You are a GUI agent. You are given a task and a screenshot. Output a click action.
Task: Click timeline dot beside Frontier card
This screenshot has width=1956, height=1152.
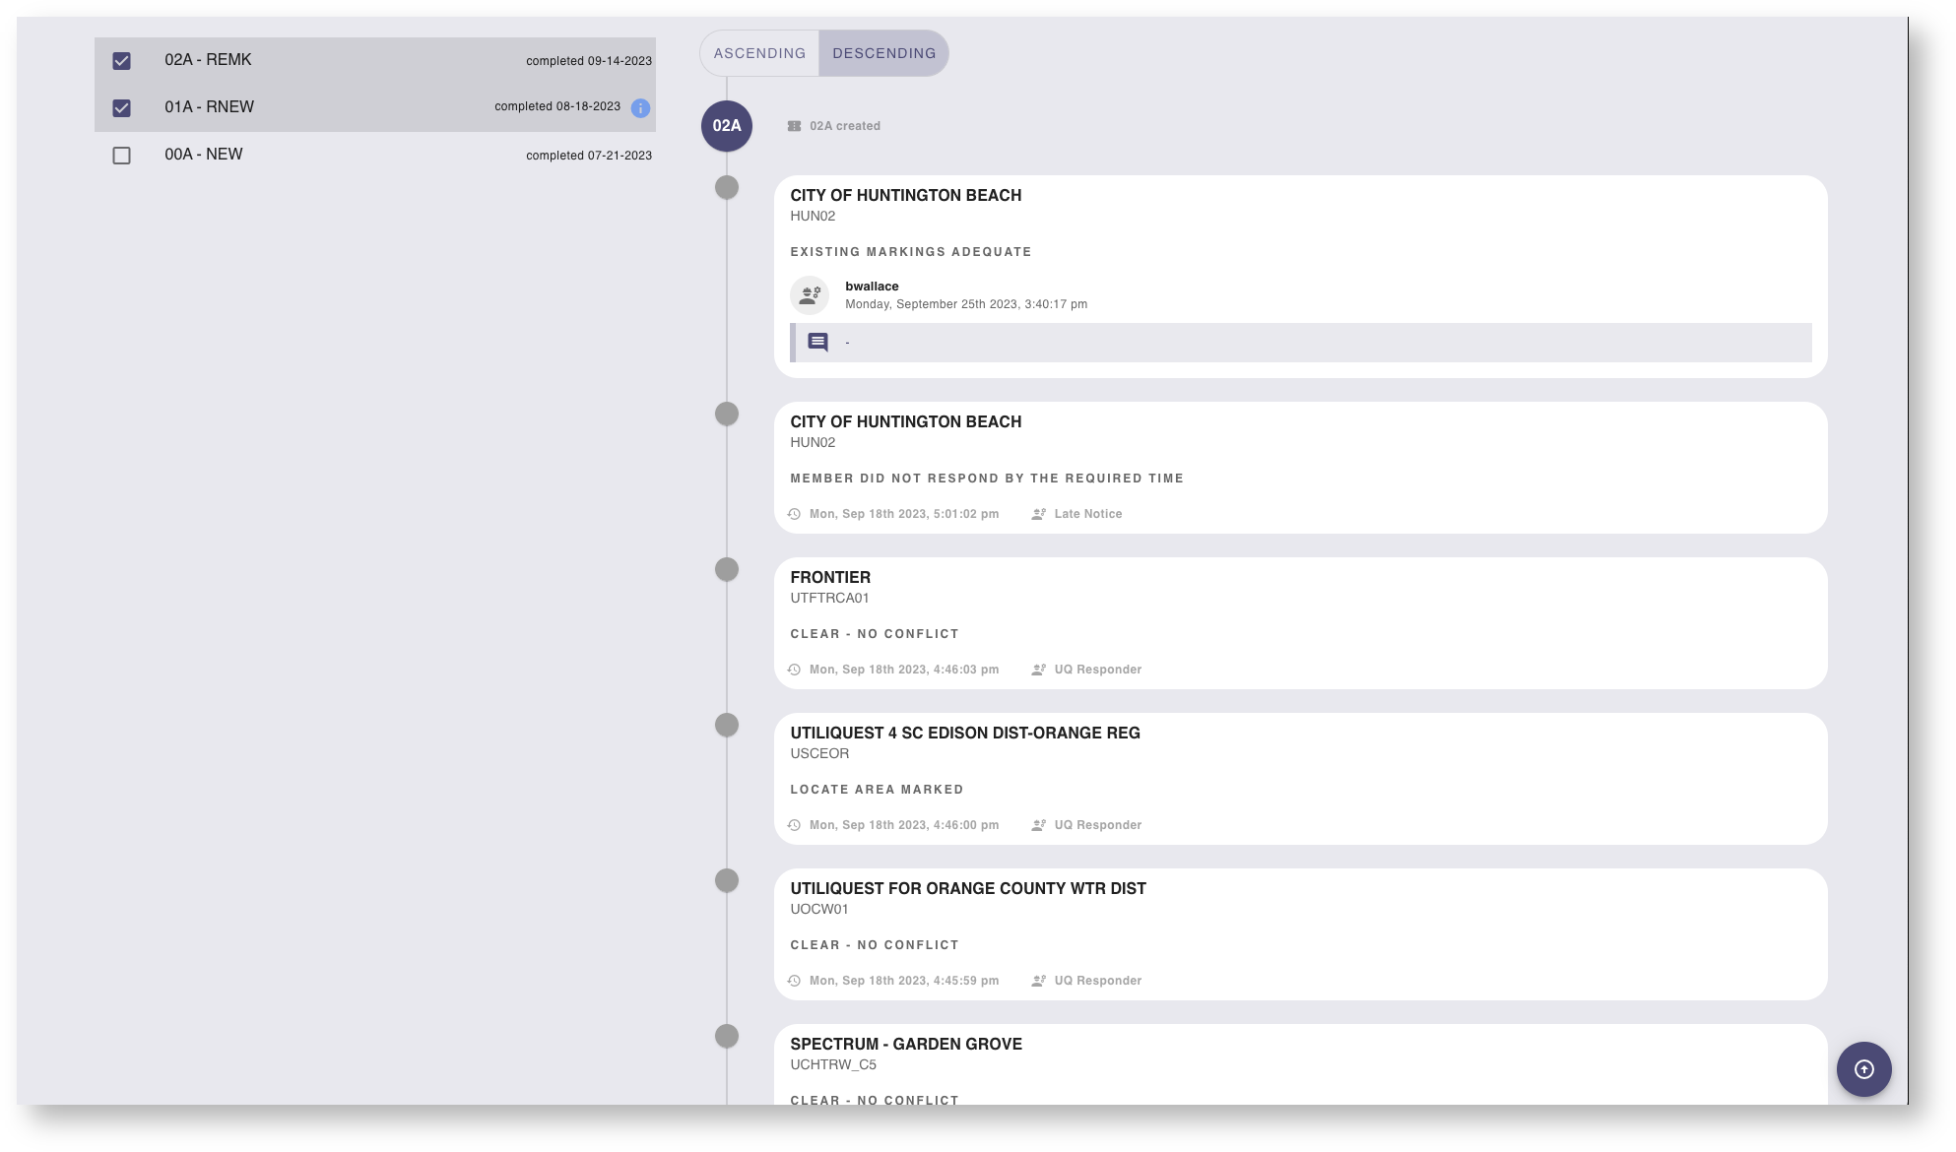coord(727,569)
